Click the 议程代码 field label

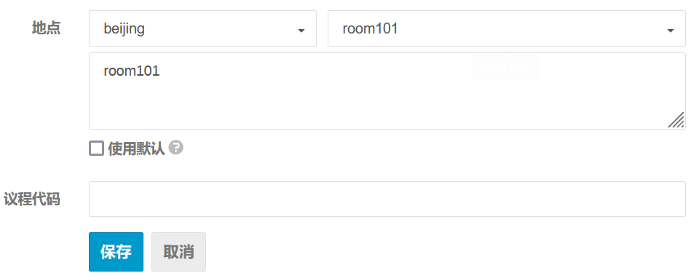point(32,199)
